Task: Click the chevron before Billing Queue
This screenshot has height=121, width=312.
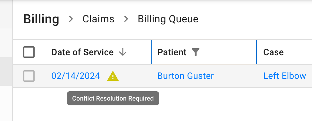Action: pyautogui.click(x=126, y=19)
